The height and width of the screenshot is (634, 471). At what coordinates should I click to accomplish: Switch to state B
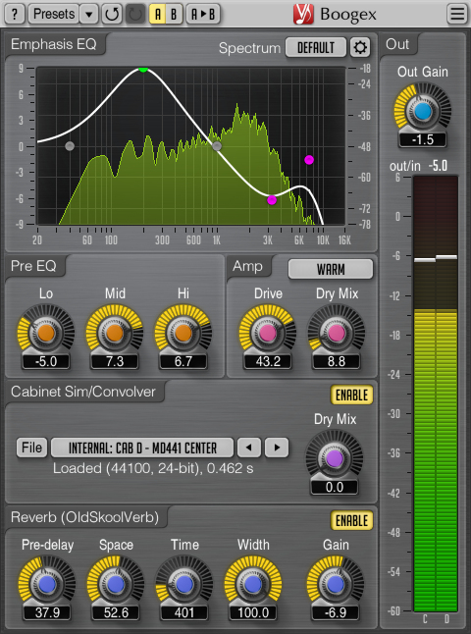coord(175,14)
